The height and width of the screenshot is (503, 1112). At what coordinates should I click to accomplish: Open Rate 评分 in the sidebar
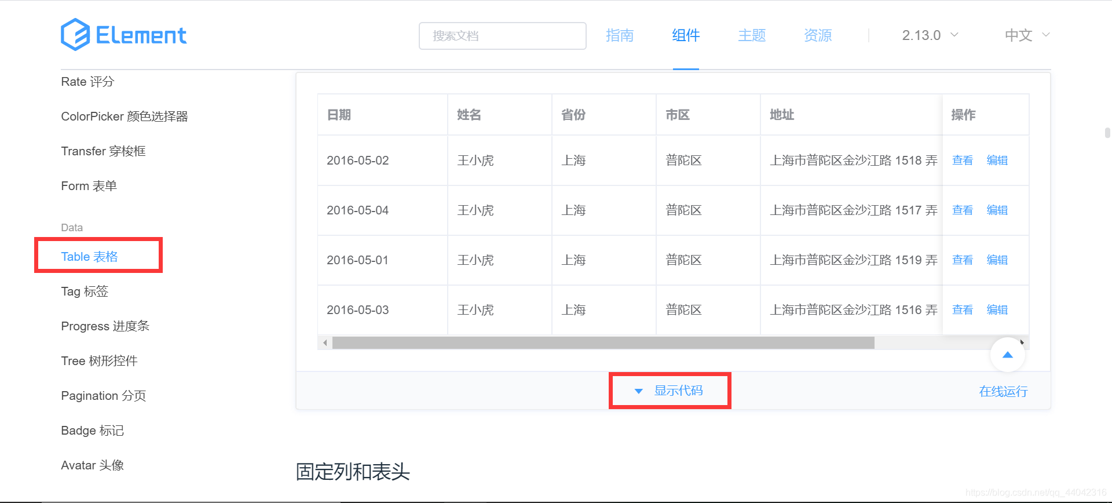[87, 82]
